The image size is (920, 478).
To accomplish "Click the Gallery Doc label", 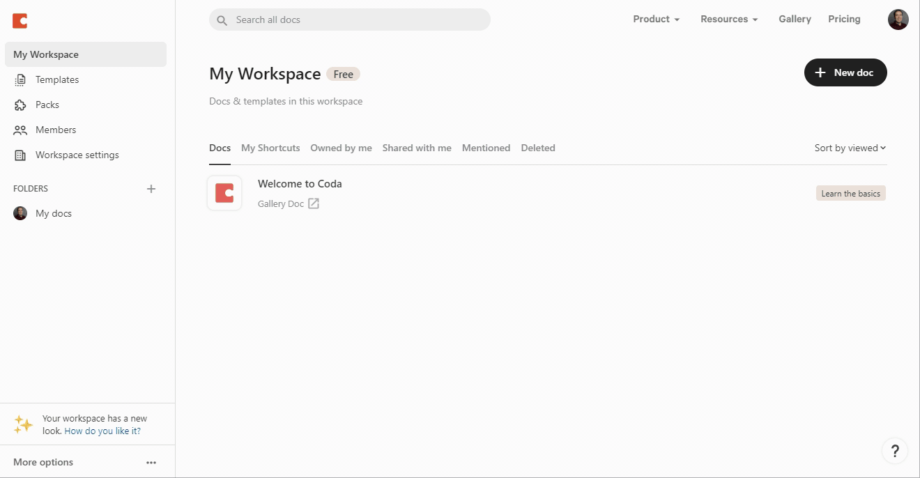I will point(281,203).
